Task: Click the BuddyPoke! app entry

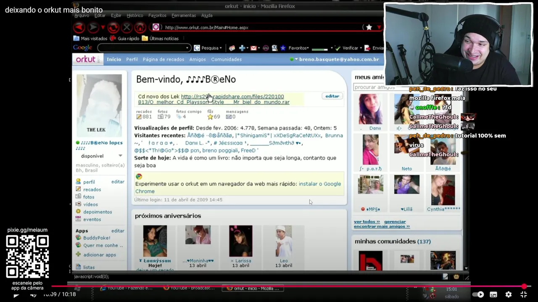Action: 92,238
